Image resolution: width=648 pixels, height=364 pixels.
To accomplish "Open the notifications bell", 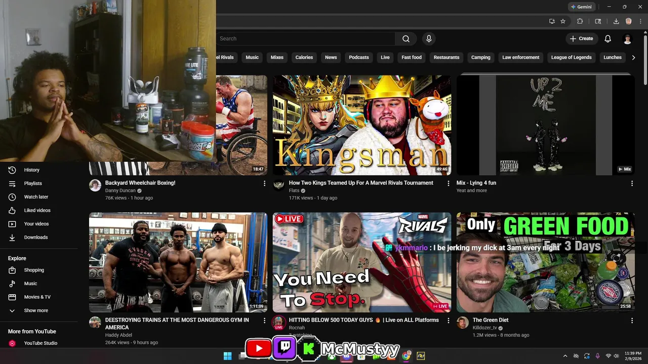I will click(x=607, y=38).
